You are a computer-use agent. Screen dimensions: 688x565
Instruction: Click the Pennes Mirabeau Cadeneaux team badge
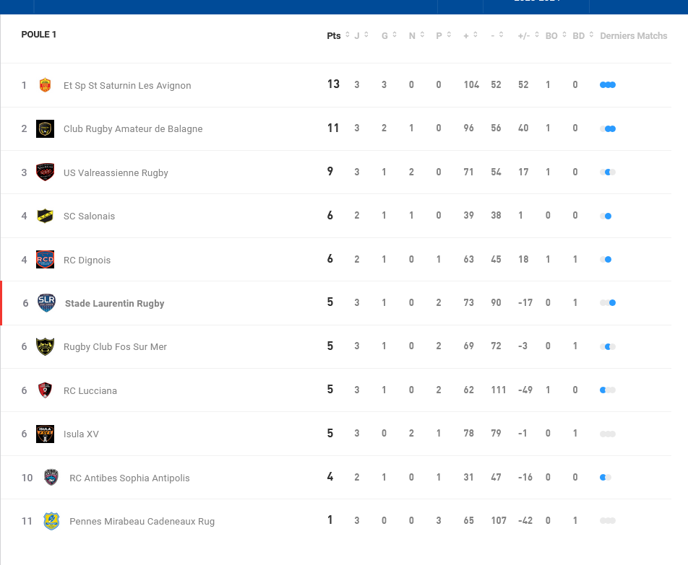click(51, 521)
